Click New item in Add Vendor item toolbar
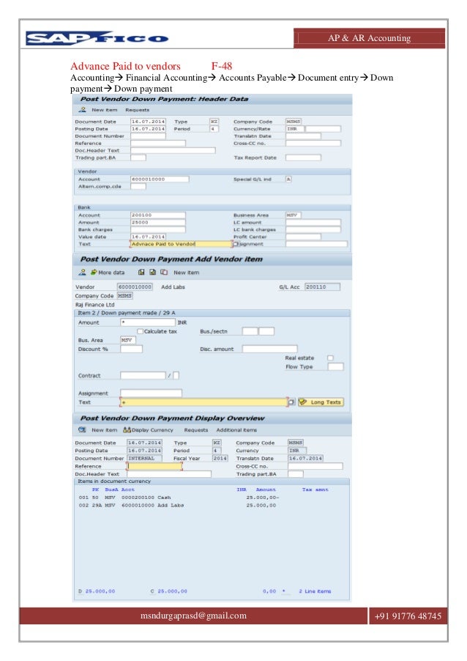Viewport: 467px width, 661px height. pos(187,273)
